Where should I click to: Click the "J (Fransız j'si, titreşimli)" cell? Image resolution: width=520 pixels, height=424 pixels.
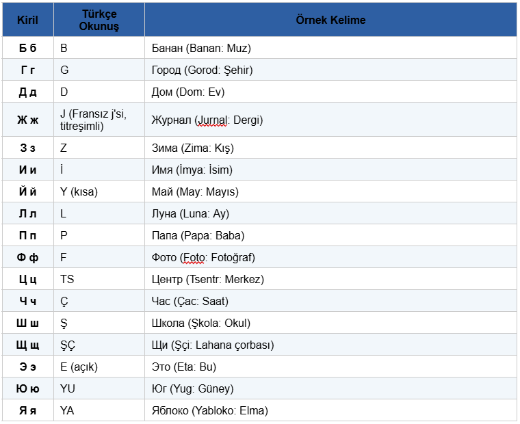click(x=93, y=120)
